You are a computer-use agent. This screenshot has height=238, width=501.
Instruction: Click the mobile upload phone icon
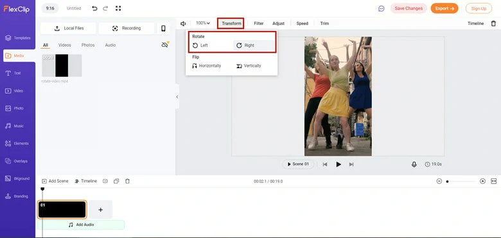[x=163, y=28]
